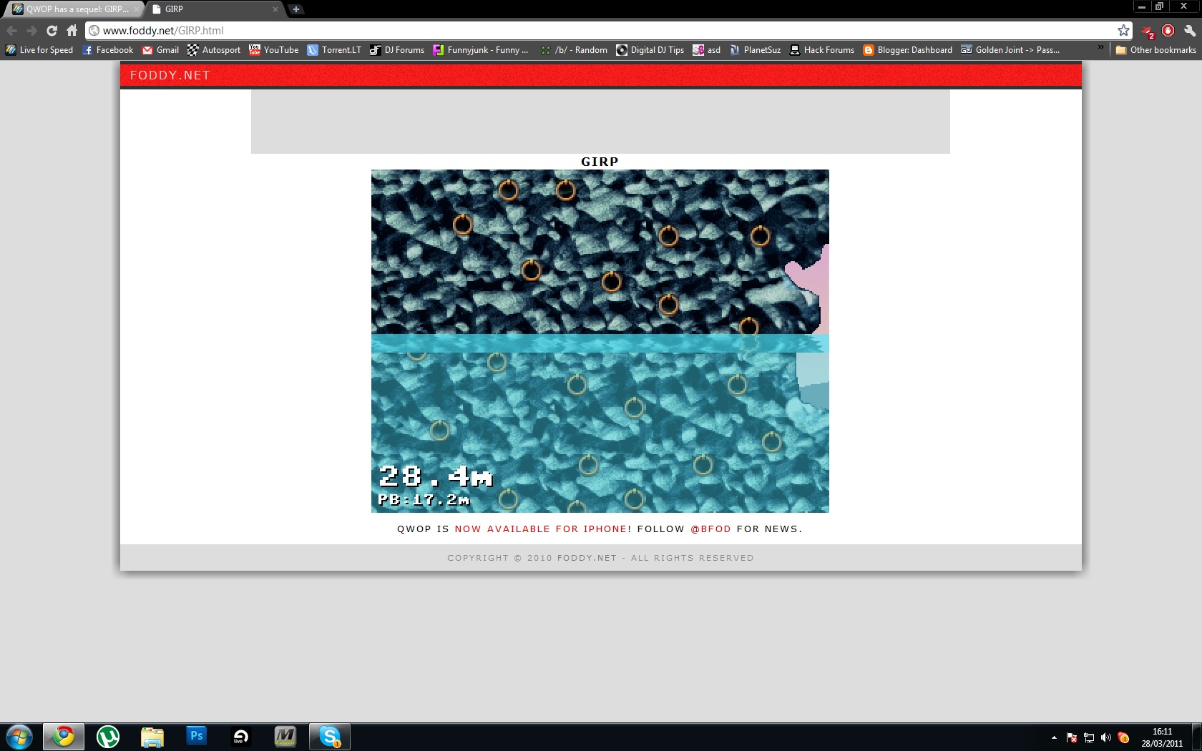Open a new browser tab
1202x751 pixels.
(295, 9)
